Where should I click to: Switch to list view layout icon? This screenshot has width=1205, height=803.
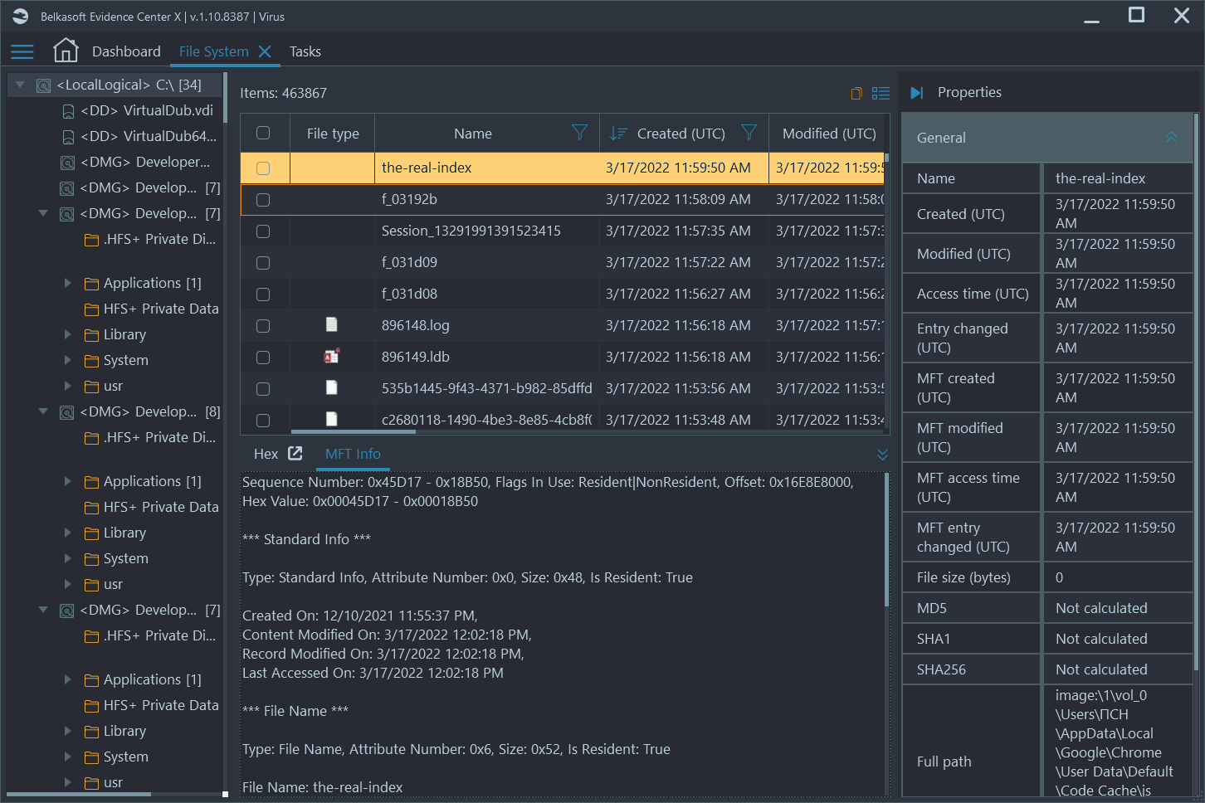coord(881,93)
